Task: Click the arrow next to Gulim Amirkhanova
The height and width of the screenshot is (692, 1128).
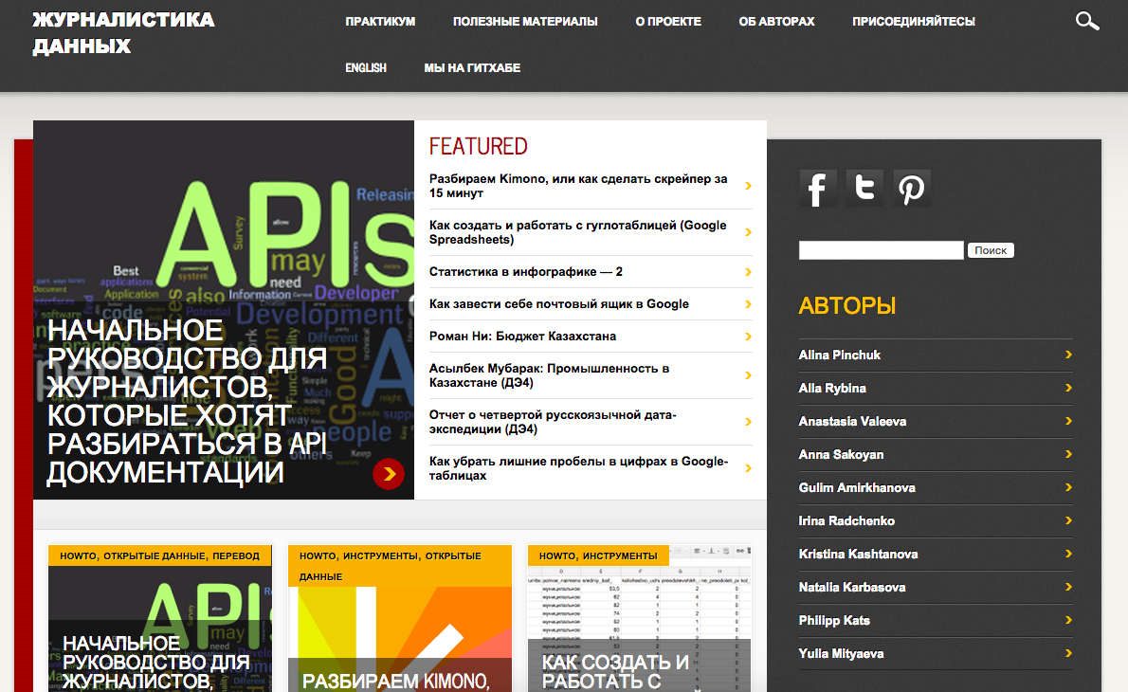Action: point(1068,487)
